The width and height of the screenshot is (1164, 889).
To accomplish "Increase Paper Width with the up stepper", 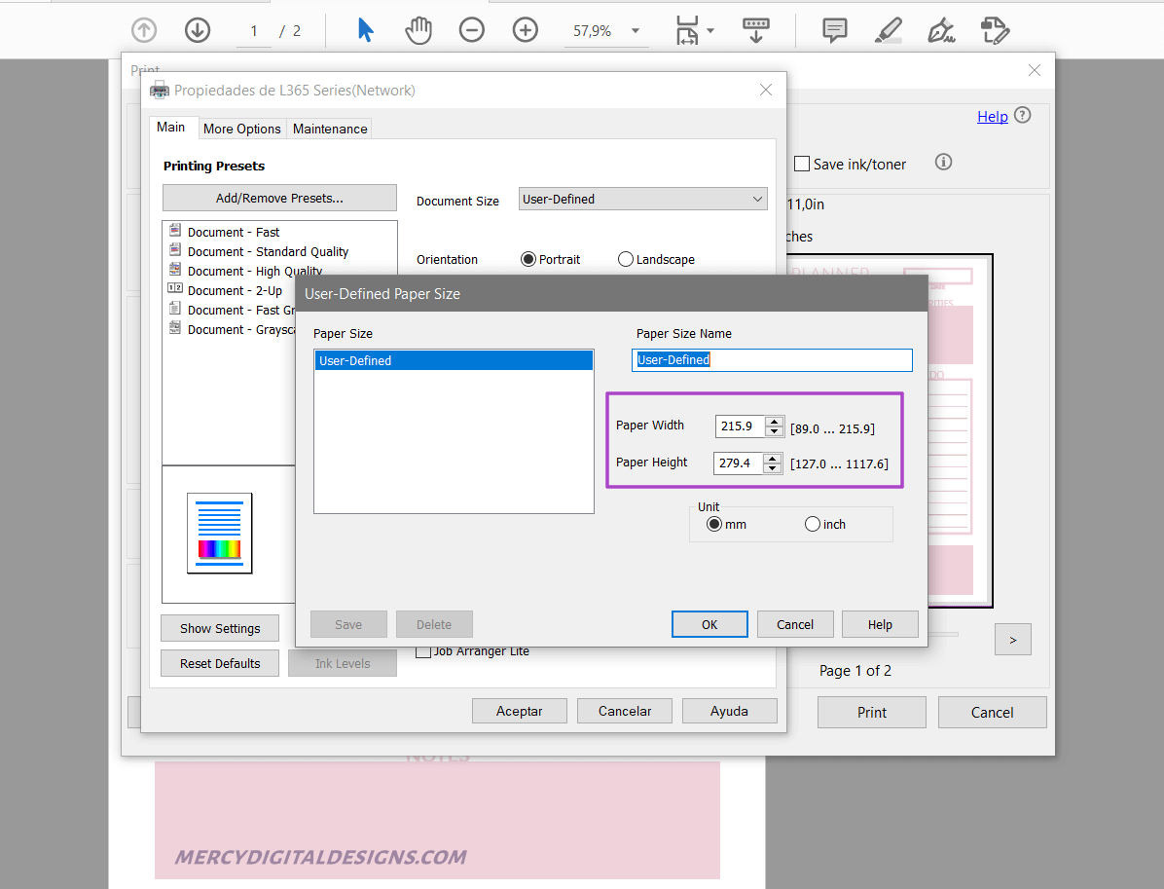I will tap(775, 421).
